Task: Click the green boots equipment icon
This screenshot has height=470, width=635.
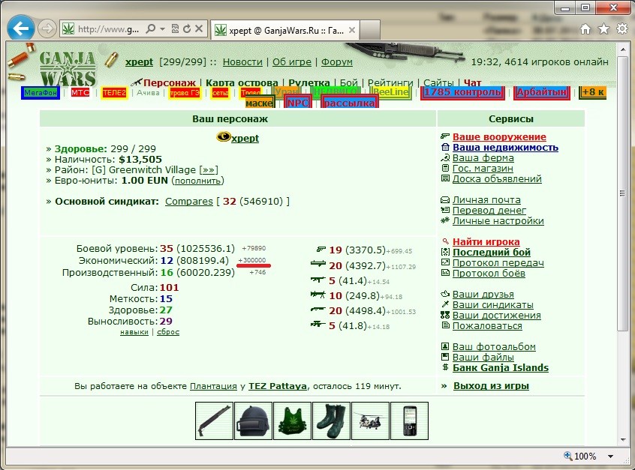Action: [x=331, y=421]
